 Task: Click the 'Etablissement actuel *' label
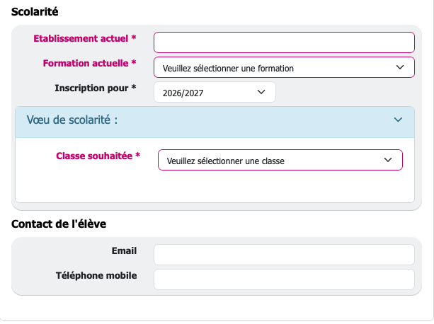85,38
